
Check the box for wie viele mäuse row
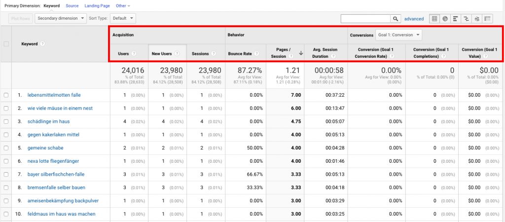click(x=6, y=108)
